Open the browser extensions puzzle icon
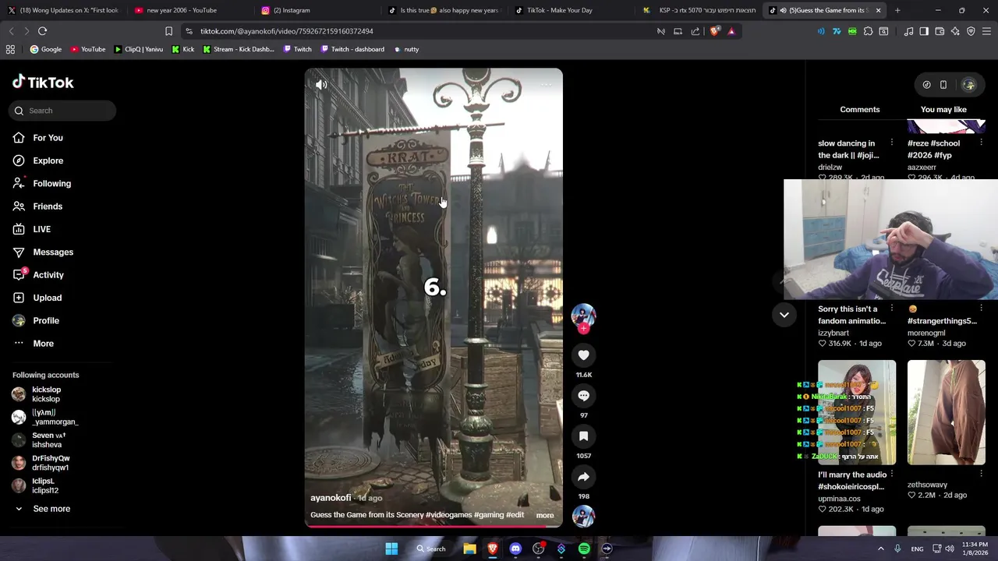Screen dimensions: 998x561 pyautogui.click(x=868, y=31)
